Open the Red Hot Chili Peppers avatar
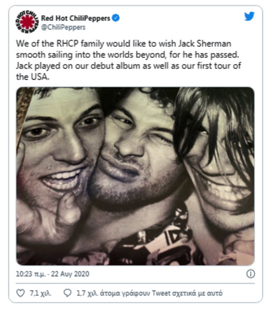268x309 pixels. click(27, 22)
